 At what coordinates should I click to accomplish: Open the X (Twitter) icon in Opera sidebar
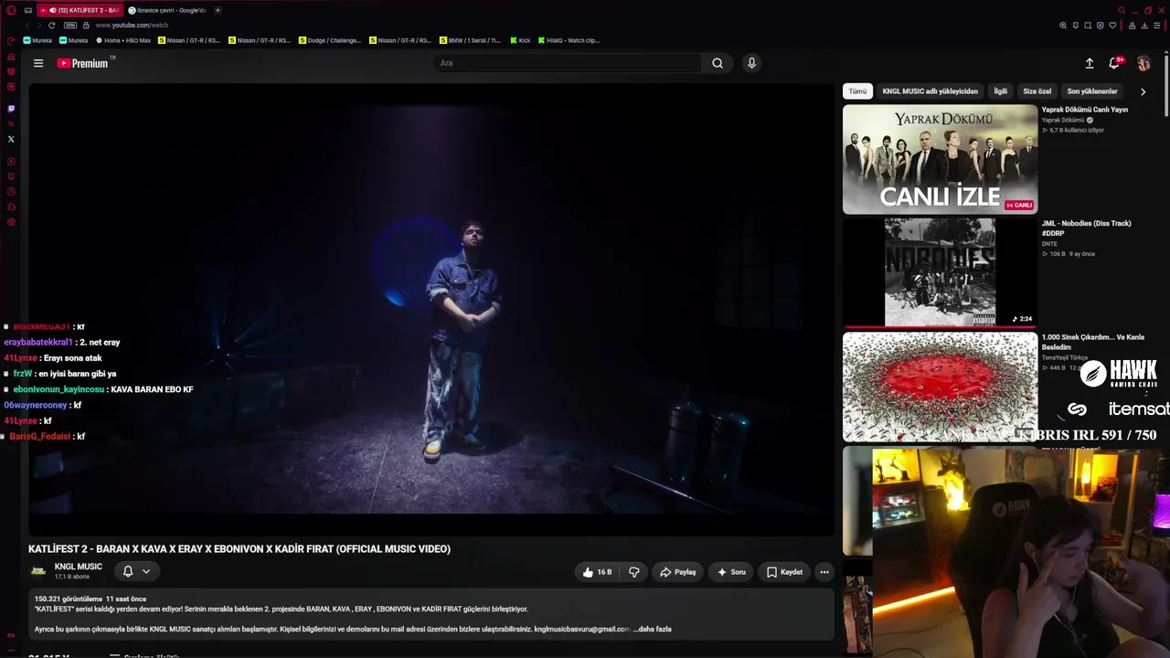click(x=11, y=139)
